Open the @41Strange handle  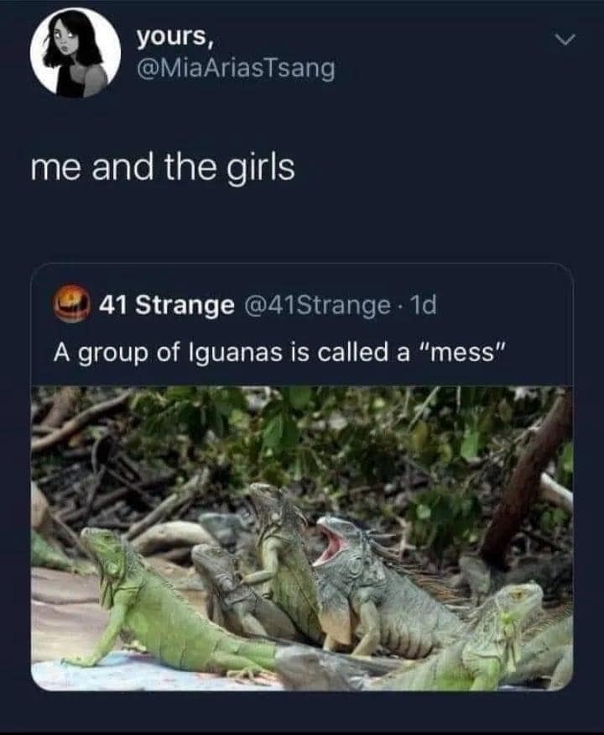coord(316,305)
